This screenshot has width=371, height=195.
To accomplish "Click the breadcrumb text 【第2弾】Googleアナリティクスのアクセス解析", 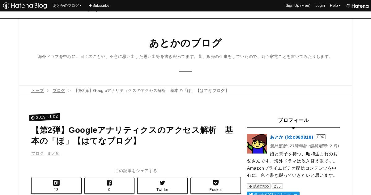I will pyautogui.click(x=151, y=91).
